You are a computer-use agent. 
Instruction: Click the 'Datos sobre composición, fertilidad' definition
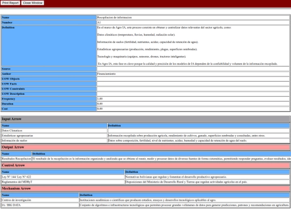point(177,140)
